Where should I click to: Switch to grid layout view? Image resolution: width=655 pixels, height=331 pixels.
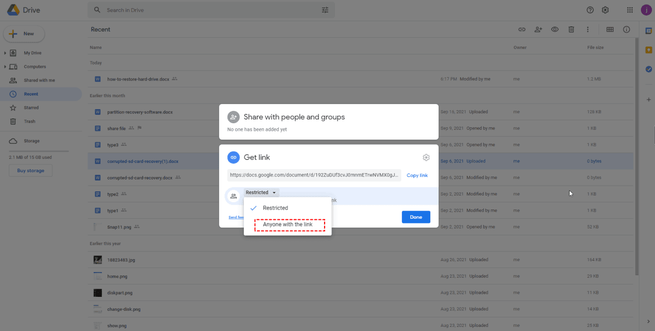pos(610,29)
